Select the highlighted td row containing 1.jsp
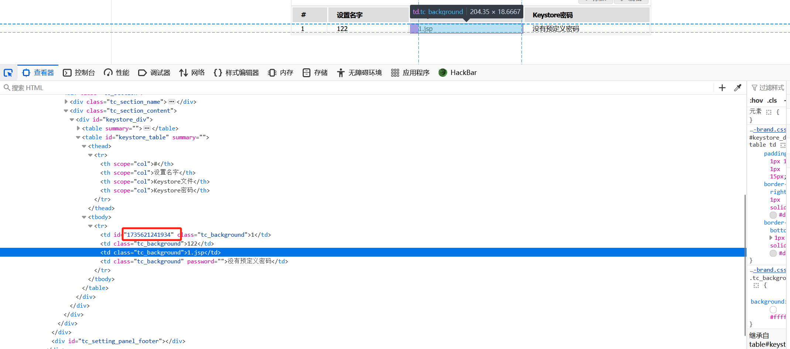 tap(372, 252)
